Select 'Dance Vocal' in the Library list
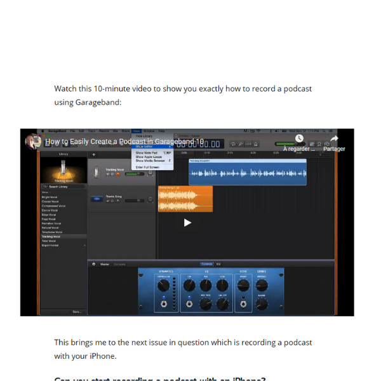Image resolution: width=381 pixels, height=381 pixels. 50,210
